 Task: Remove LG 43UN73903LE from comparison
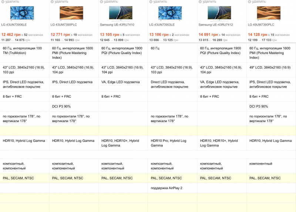pos(158,1)
